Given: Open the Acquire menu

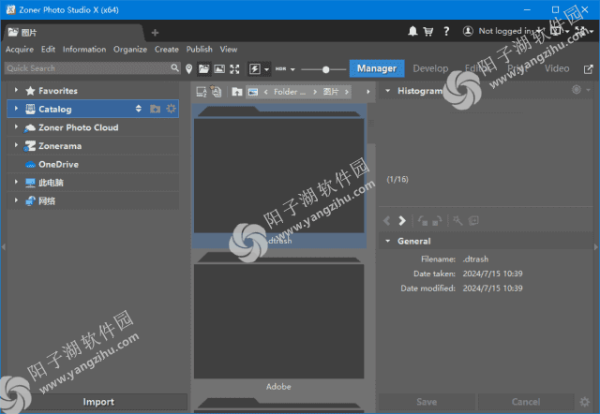Looking at the screenshot, I should 20,50.
